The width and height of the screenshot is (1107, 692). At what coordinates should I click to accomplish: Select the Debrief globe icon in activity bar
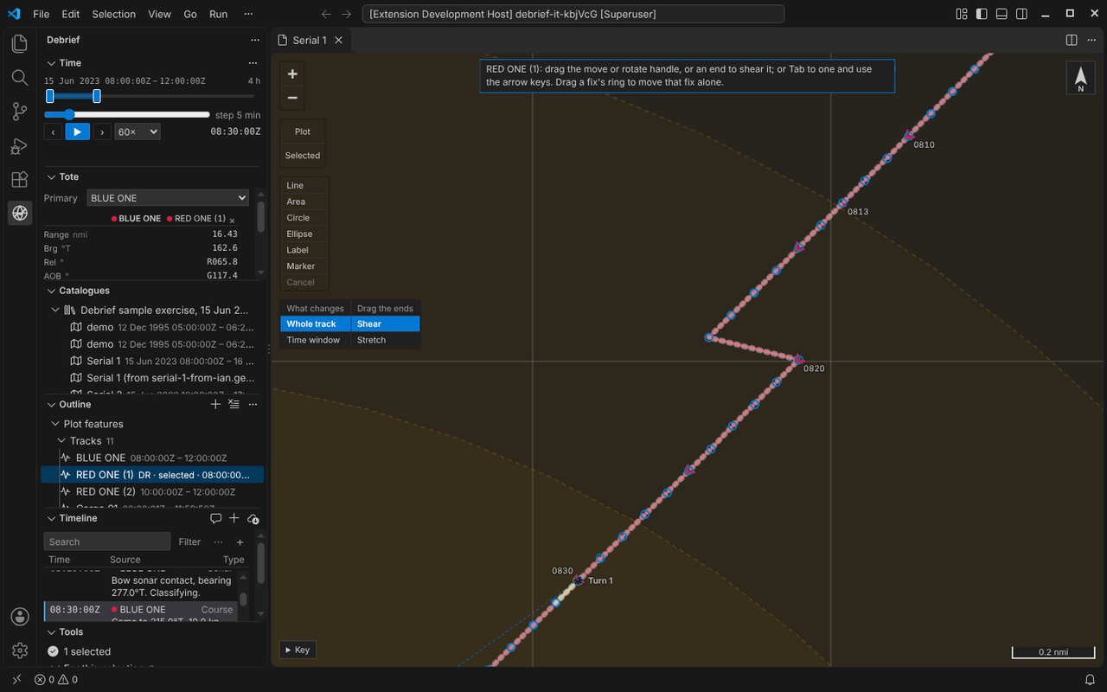[x=20, y=213]
